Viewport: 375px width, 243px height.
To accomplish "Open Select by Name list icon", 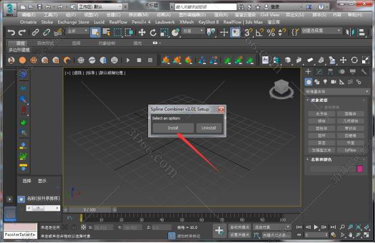I will tap(106, 32).
